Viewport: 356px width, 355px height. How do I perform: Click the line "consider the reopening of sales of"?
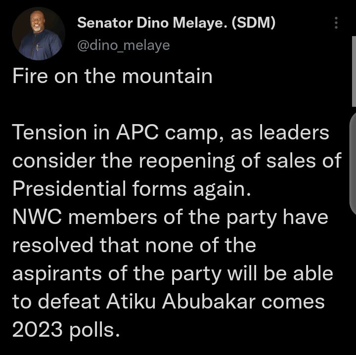pos(177,161)
